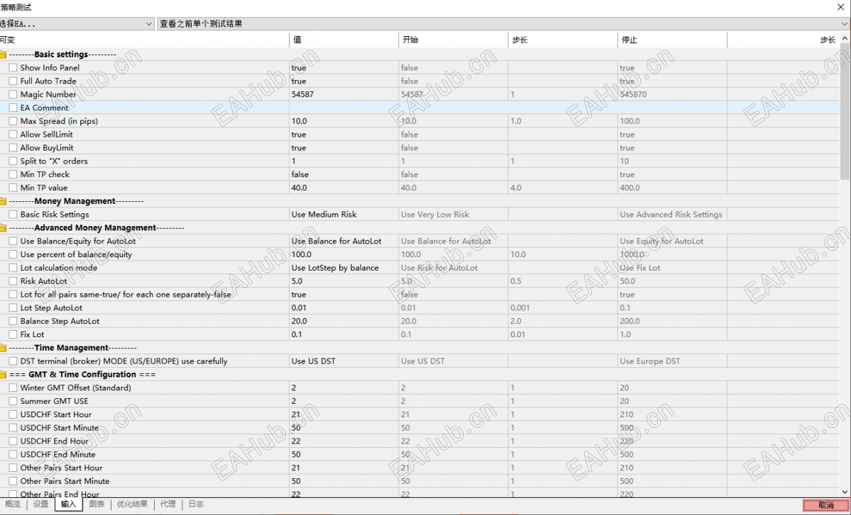The image size is (851, 515).
Task: Click the scrollbar down arrow
Action: pos(845,492)
